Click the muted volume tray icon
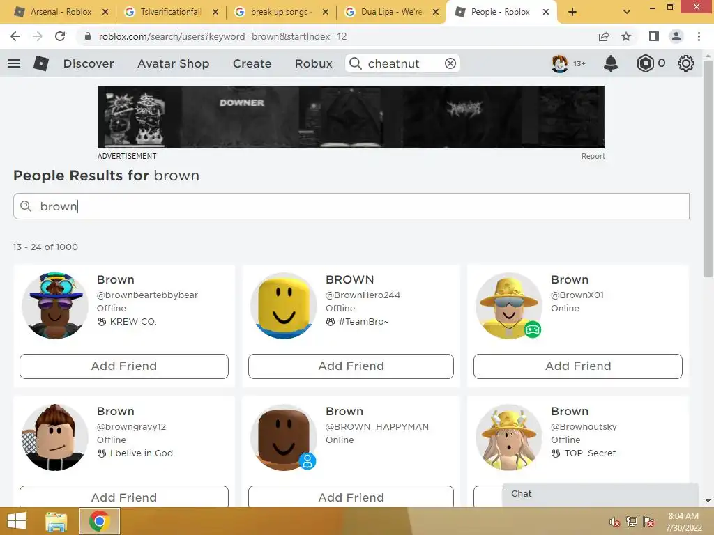Viewport: 714px width, 535px height. coord(615,522)
